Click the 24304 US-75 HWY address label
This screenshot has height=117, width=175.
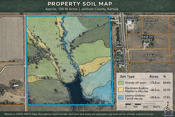[x=151, y=57]
